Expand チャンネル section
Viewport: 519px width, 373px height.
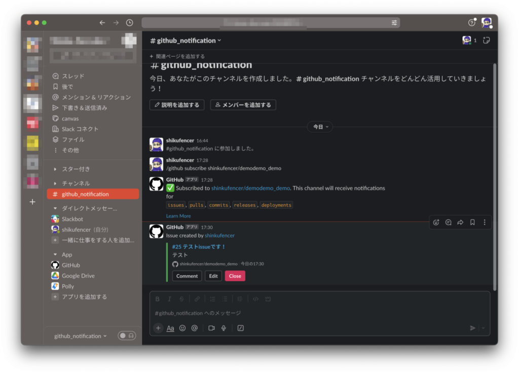click(x=55, y=183)
